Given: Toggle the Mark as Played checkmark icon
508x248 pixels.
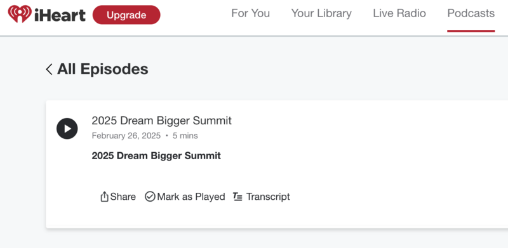Looking at the screenshot, I should pyautogui.click(x=150, y=197).
